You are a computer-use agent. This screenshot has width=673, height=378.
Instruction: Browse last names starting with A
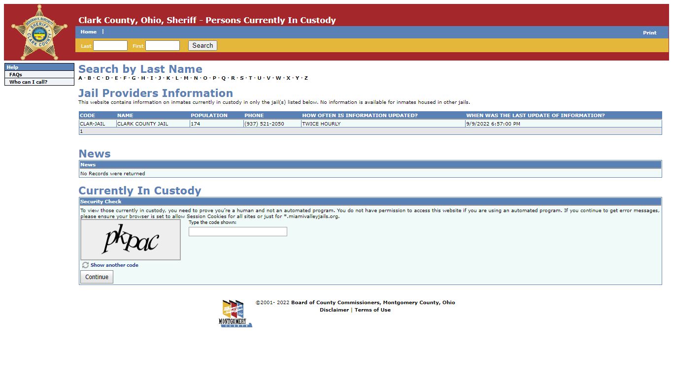coord(80,78)
